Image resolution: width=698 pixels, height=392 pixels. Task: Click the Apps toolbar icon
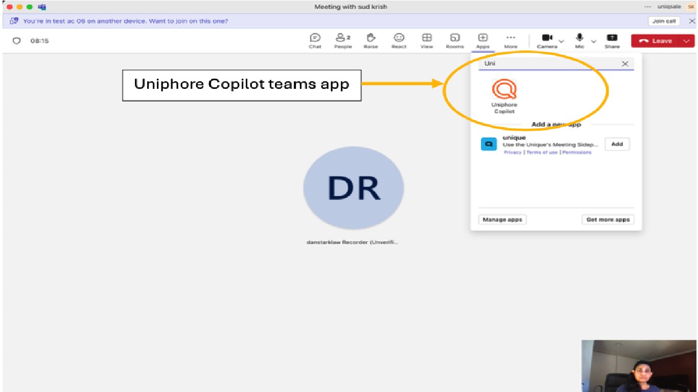click(483, 41)
